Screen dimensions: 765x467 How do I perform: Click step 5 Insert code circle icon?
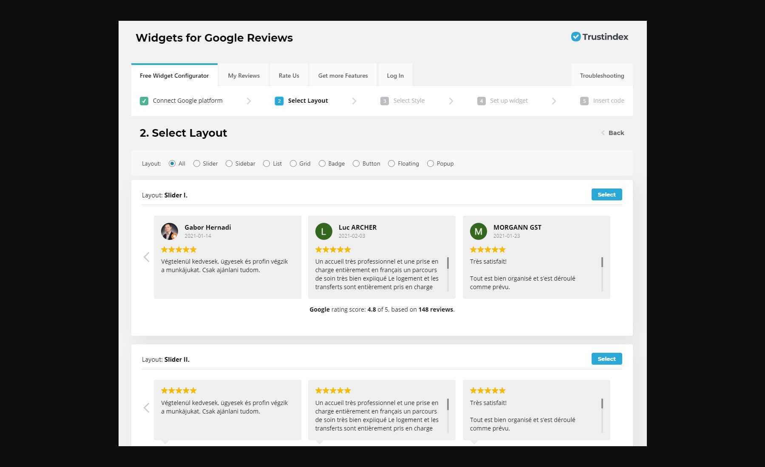584,101
